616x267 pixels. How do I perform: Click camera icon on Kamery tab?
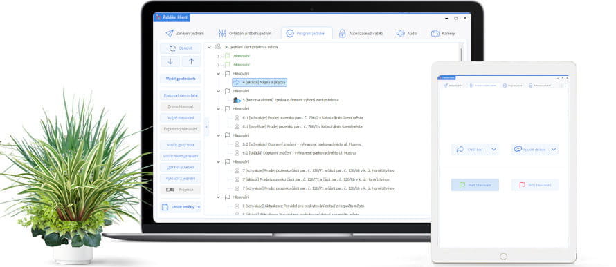435,34
